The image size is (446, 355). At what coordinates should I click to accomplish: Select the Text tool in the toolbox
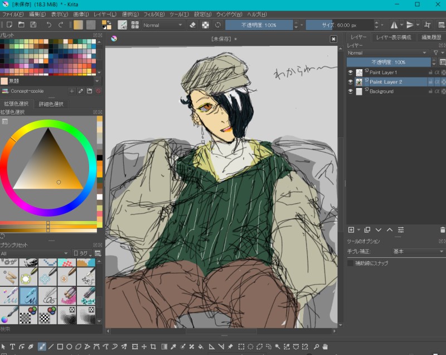(12, 347)
